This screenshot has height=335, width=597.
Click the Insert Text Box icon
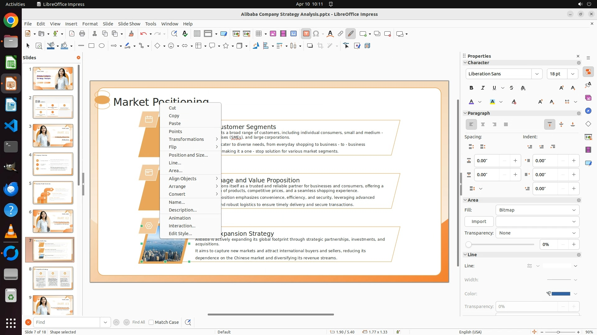(x=306, y=34)
